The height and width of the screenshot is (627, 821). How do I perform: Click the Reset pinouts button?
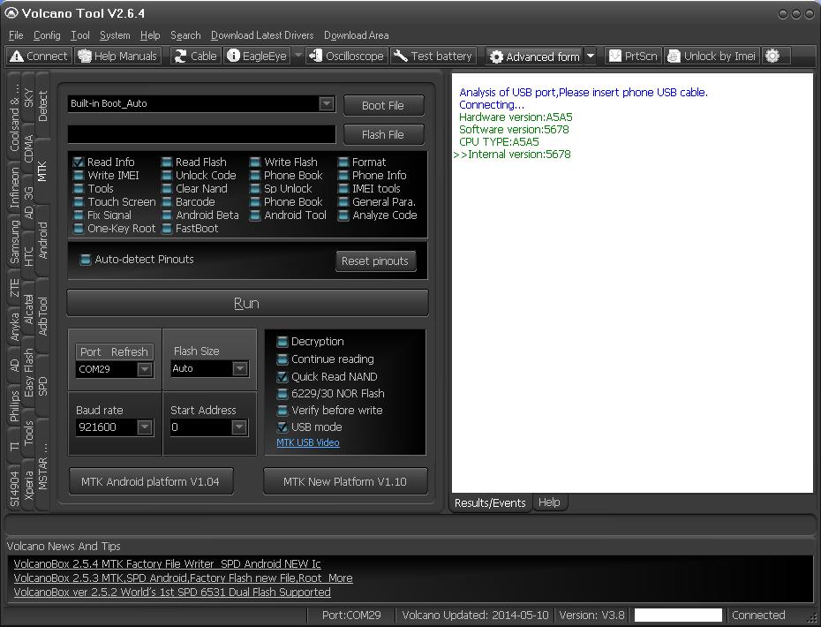coord(375,261)
